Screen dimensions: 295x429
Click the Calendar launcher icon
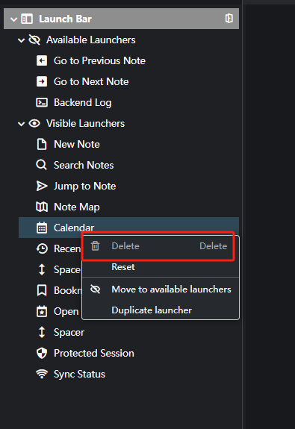tap(42, 228)
